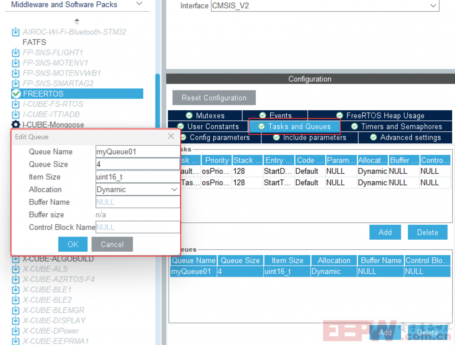Click green check icon on Mutexes tab

189,115
